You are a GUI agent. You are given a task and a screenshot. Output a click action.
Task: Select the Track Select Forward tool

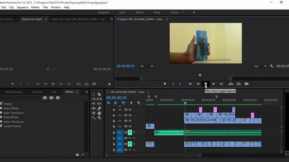[93, 99]
